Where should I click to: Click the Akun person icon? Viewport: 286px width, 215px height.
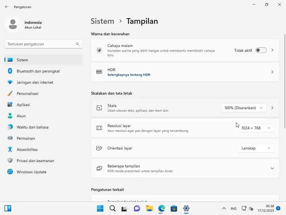(x=10, y=116)
